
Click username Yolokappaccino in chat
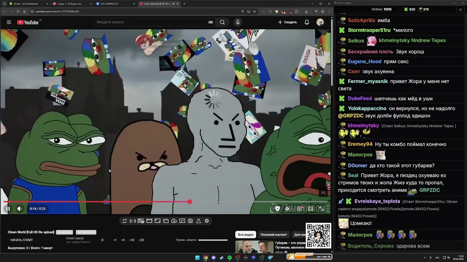367,108
